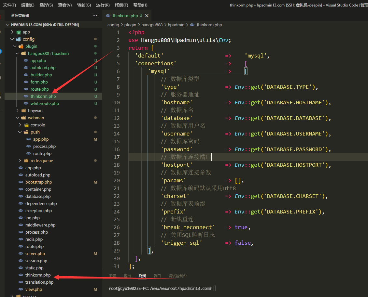Select the thinkorm.php editor tab
Image resolution: width=368 pixels, height=297 pixels.
coord(127,16)
